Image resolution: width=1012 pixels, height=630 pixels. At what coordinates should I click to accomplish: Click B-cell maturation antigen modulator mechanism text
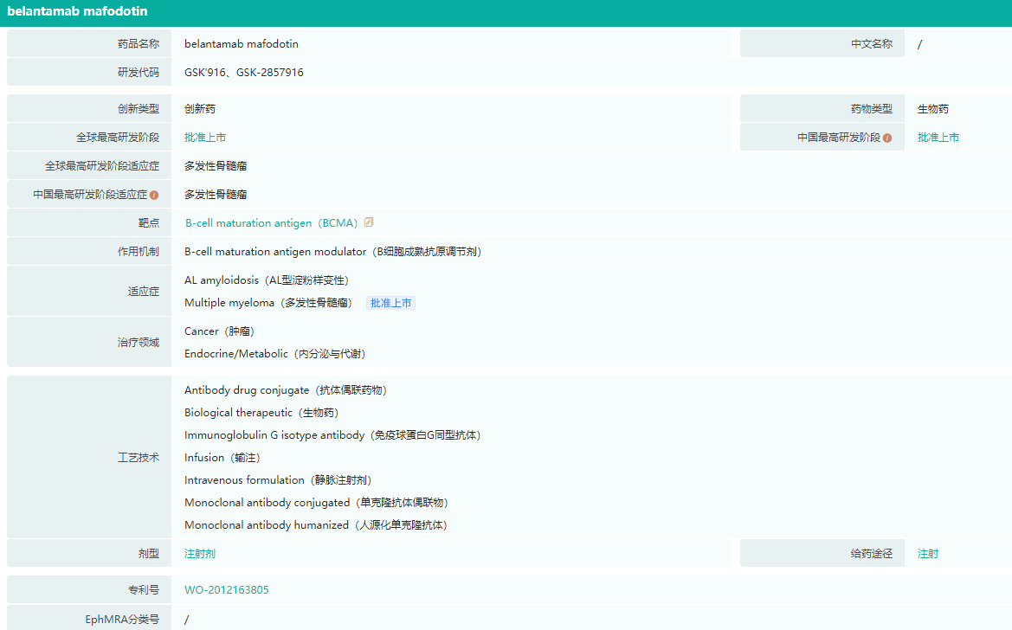(x=332, y=252)
